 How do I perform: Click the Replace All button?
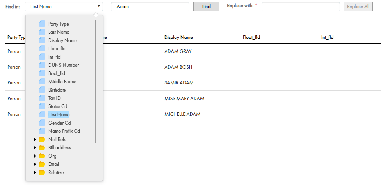(358, 7)
